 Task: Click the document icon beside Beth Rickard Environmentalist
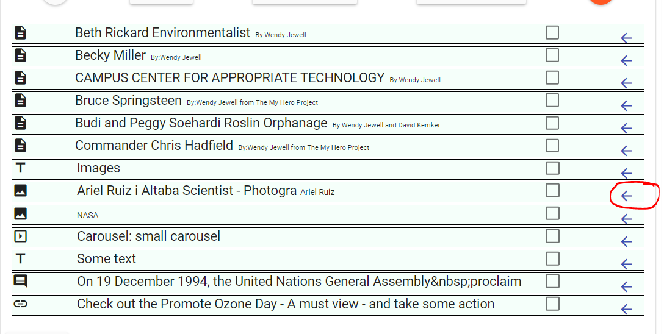[20, 32]
